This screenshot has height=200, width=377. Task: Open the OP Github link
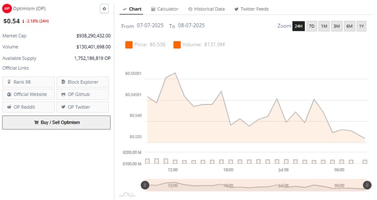(82, 94)
